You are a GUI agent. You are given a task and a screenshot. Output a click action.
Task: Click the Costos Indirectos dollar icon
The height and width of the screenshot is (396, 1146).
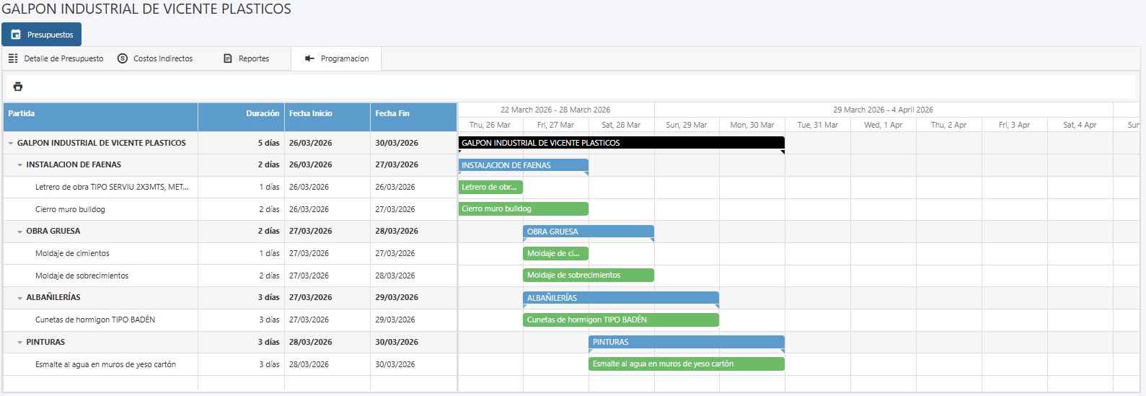click(x=123, y=58)
